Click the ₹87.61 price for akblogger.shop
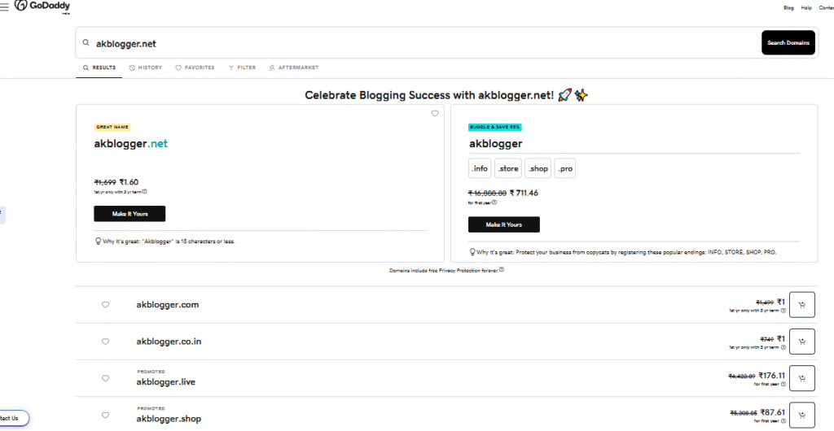The width and height of the screenshot is (834, 431). 773,412
